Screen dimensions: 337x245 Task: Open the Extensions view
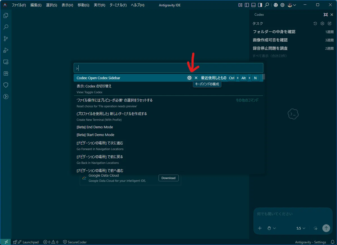coord(6,73)
